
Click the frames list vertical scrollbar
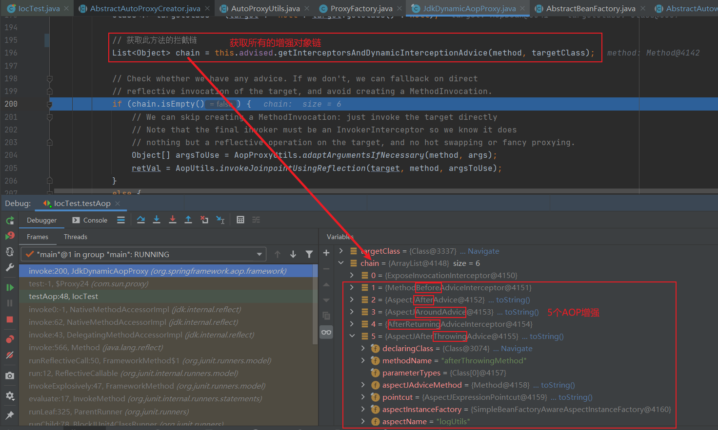315,304
